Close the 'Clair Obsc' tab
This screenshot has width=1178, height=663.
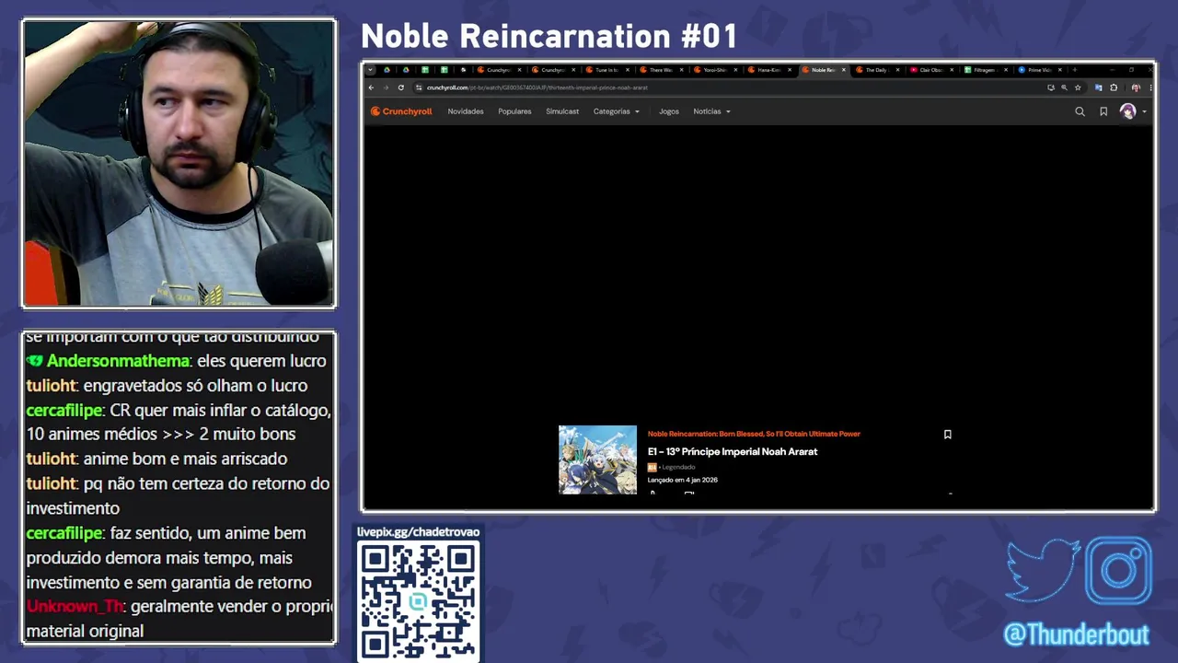click(x=952, y=70)
